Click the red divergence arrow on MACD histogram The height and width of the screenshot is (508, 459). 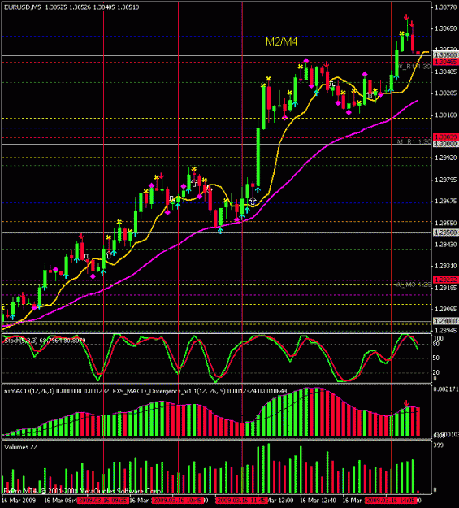[406, 404]
